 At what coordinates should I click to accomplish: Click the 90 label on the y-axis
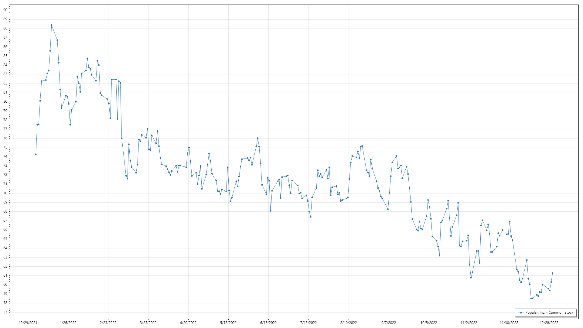pos(5,10)
